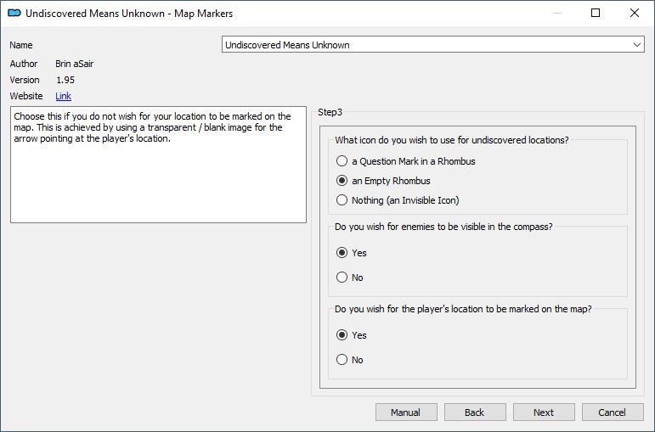Click the blue app icon in title bar
The image size is (655, 432).
click(x=14, y=13)
